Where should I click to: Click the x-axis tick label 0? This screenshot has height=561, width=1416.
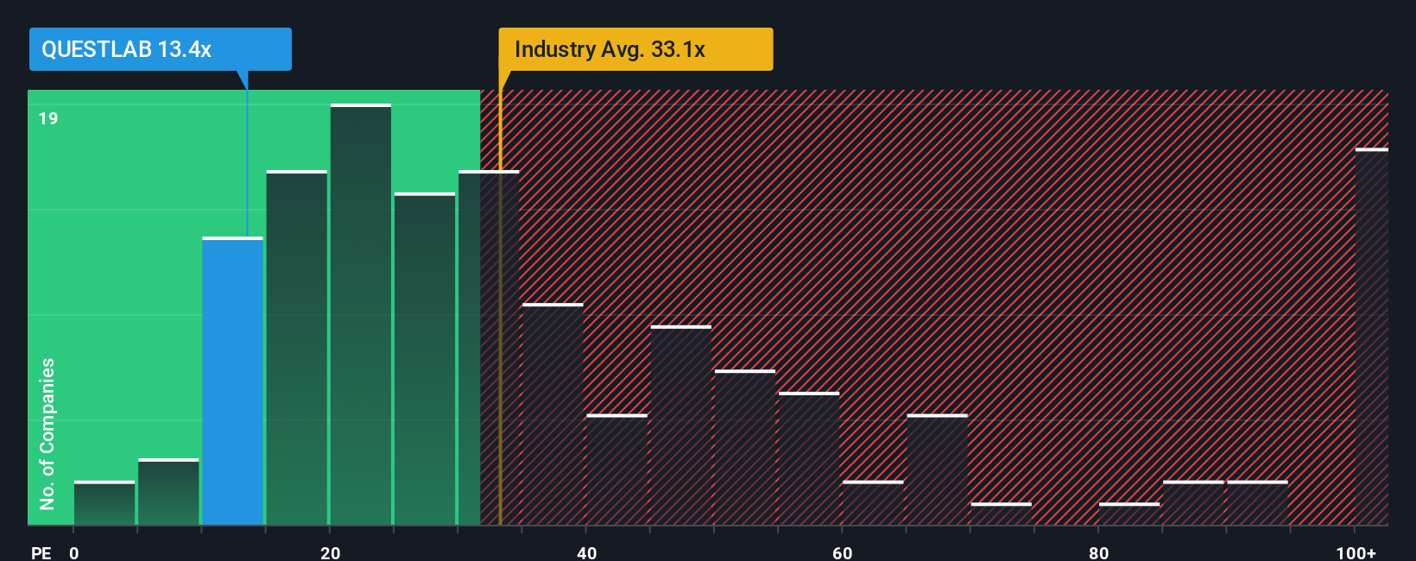pos(74,552)
